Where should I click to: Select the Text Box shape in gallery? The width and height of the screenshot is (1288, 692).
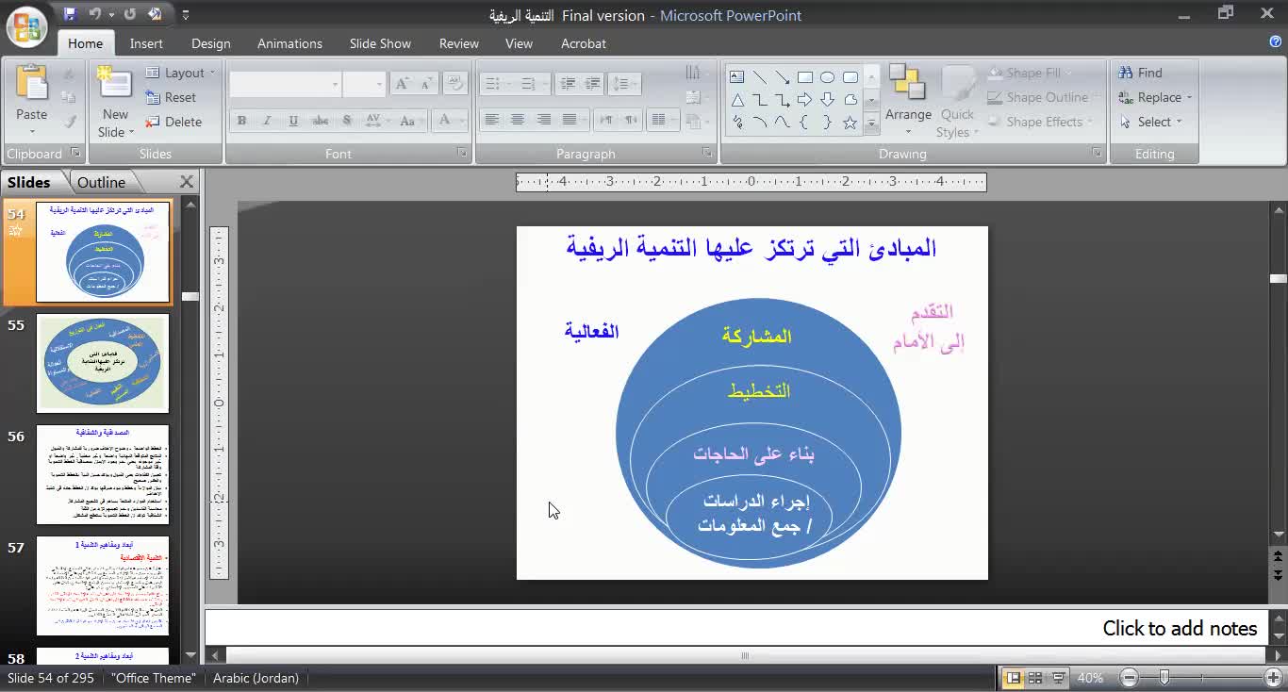(737, 77)
